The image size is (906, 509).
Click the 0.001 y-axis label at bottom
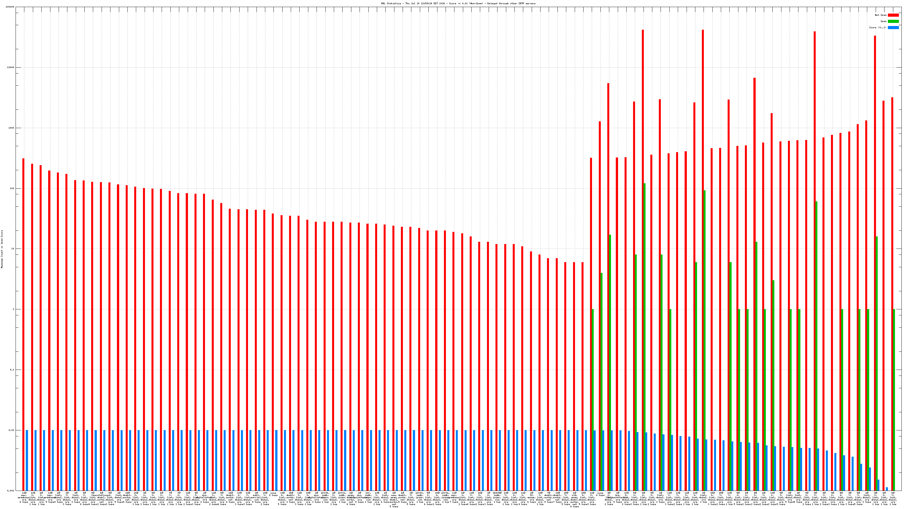point(10,490)
